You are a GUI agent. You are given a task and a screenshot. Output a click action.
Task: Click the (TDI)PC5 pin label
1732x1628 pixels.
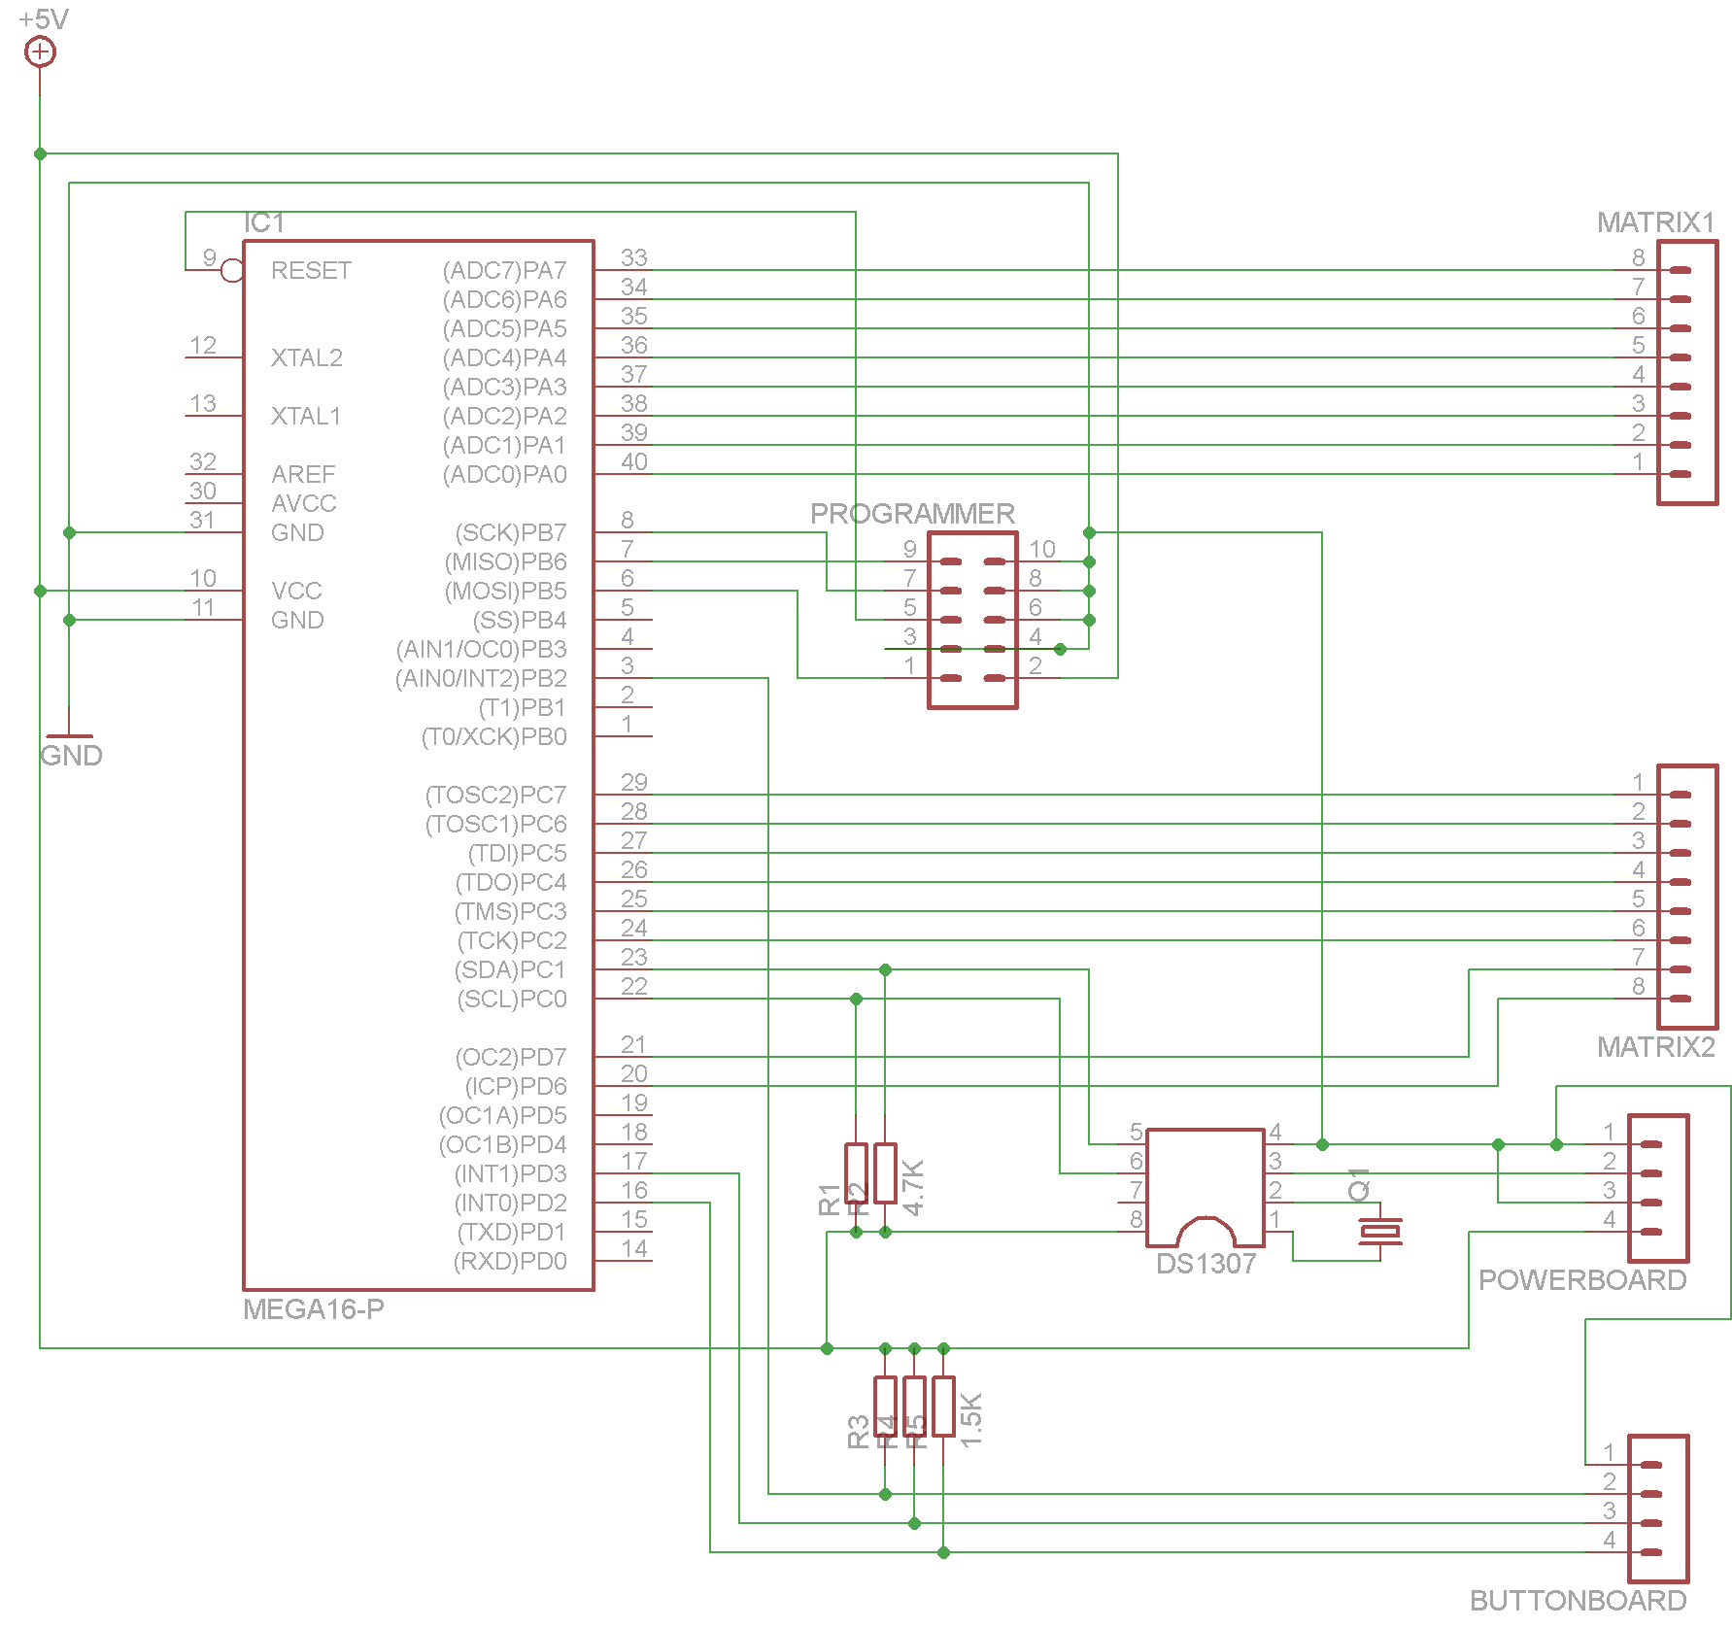tap(518, 853)
